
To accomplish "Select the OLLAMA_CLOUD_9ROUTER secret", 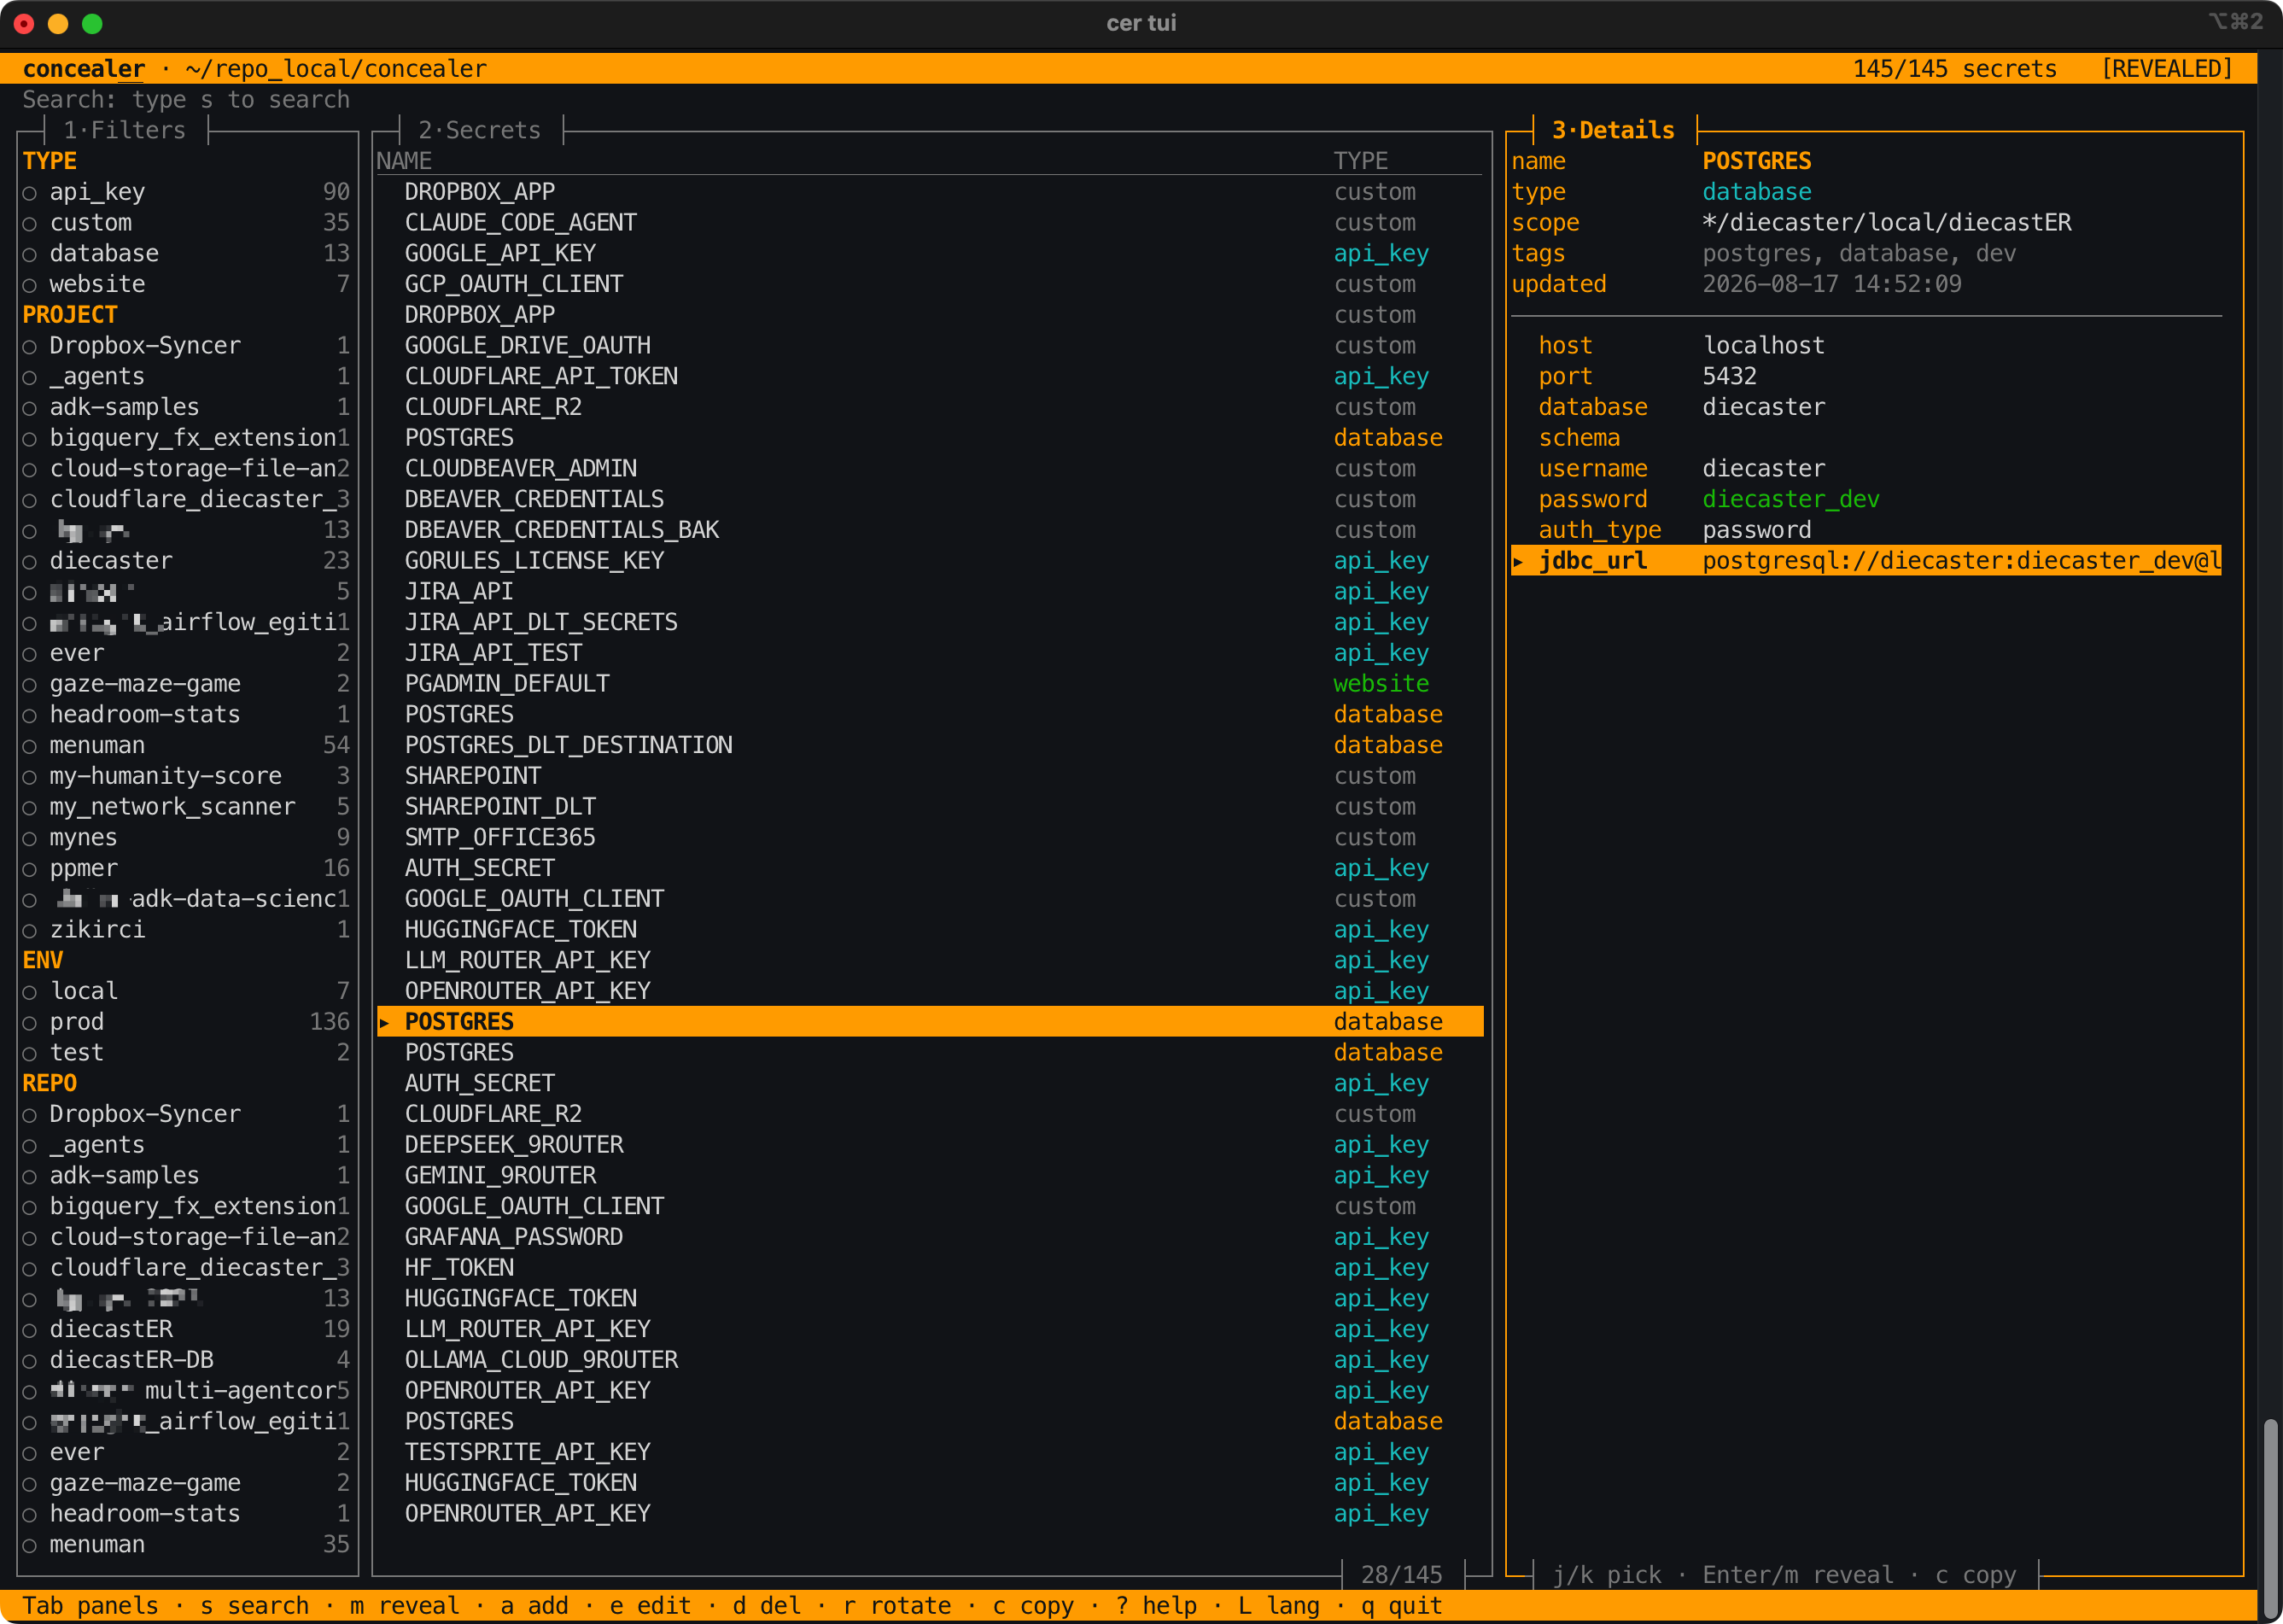I will click(930, 1360).
